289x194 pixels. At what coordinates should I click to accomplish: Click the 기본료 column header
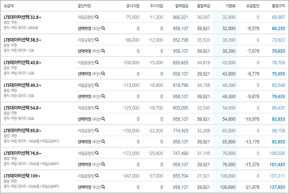(230, 6)
